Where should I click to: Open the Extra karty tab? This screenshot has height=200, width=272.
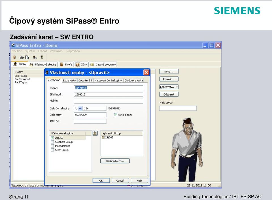69,80
